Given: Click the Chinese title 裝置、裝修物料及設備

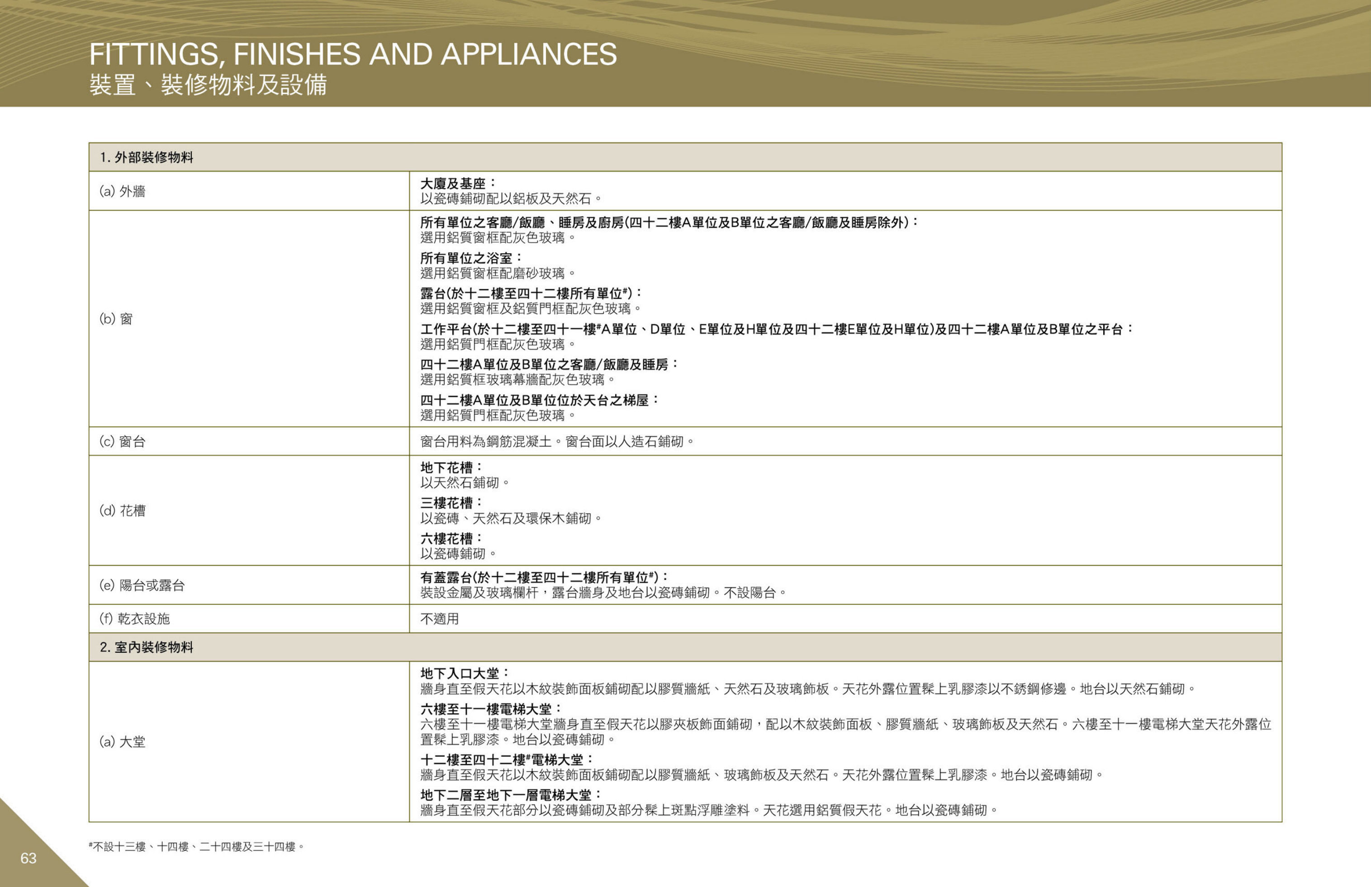Looking at the screenshot, I should 208,85.
